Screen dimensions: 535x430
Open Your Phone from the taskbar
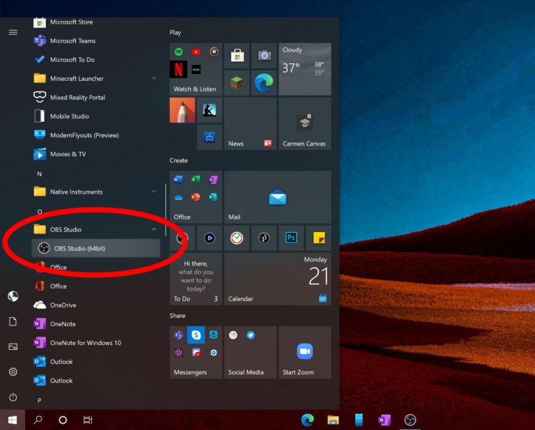(x=359, y=420)
